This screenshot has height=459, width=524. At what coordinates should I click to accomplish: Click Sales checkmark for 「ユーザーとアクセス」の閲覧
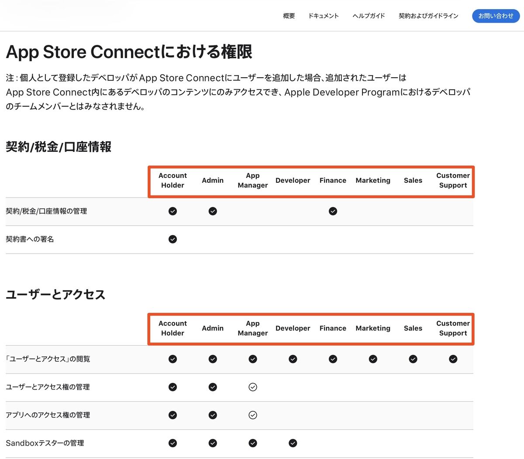click(x=413, y=359)
